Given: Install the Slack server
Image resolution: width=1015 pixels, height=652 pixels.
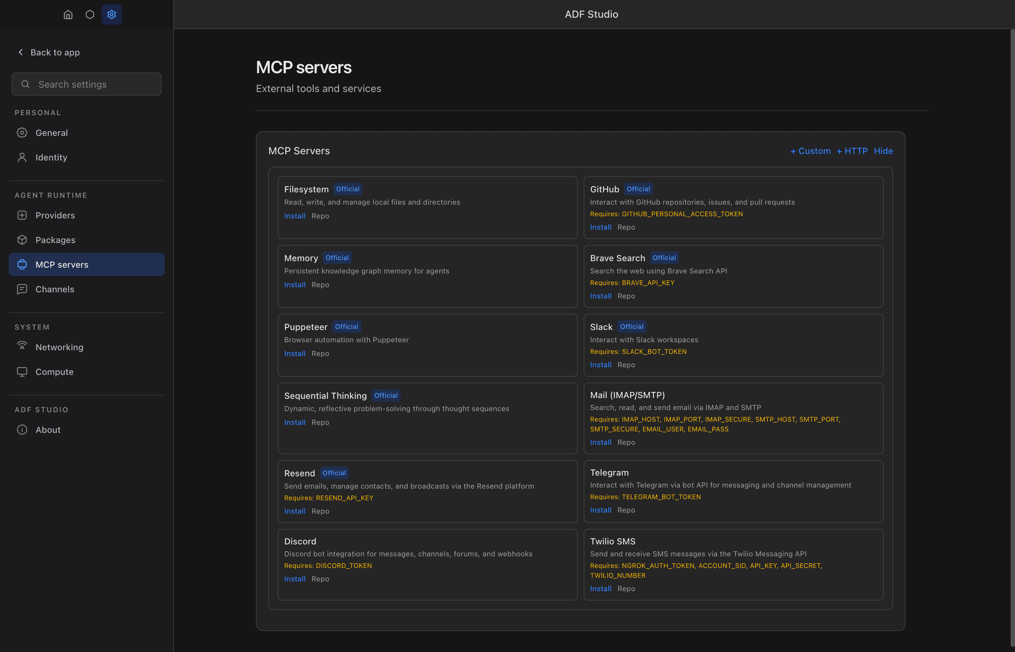Looking at the screenshot, I should tap(601, 365).
